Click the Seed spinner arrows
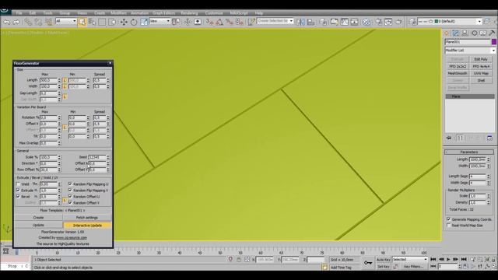 [x=108, y=157]
